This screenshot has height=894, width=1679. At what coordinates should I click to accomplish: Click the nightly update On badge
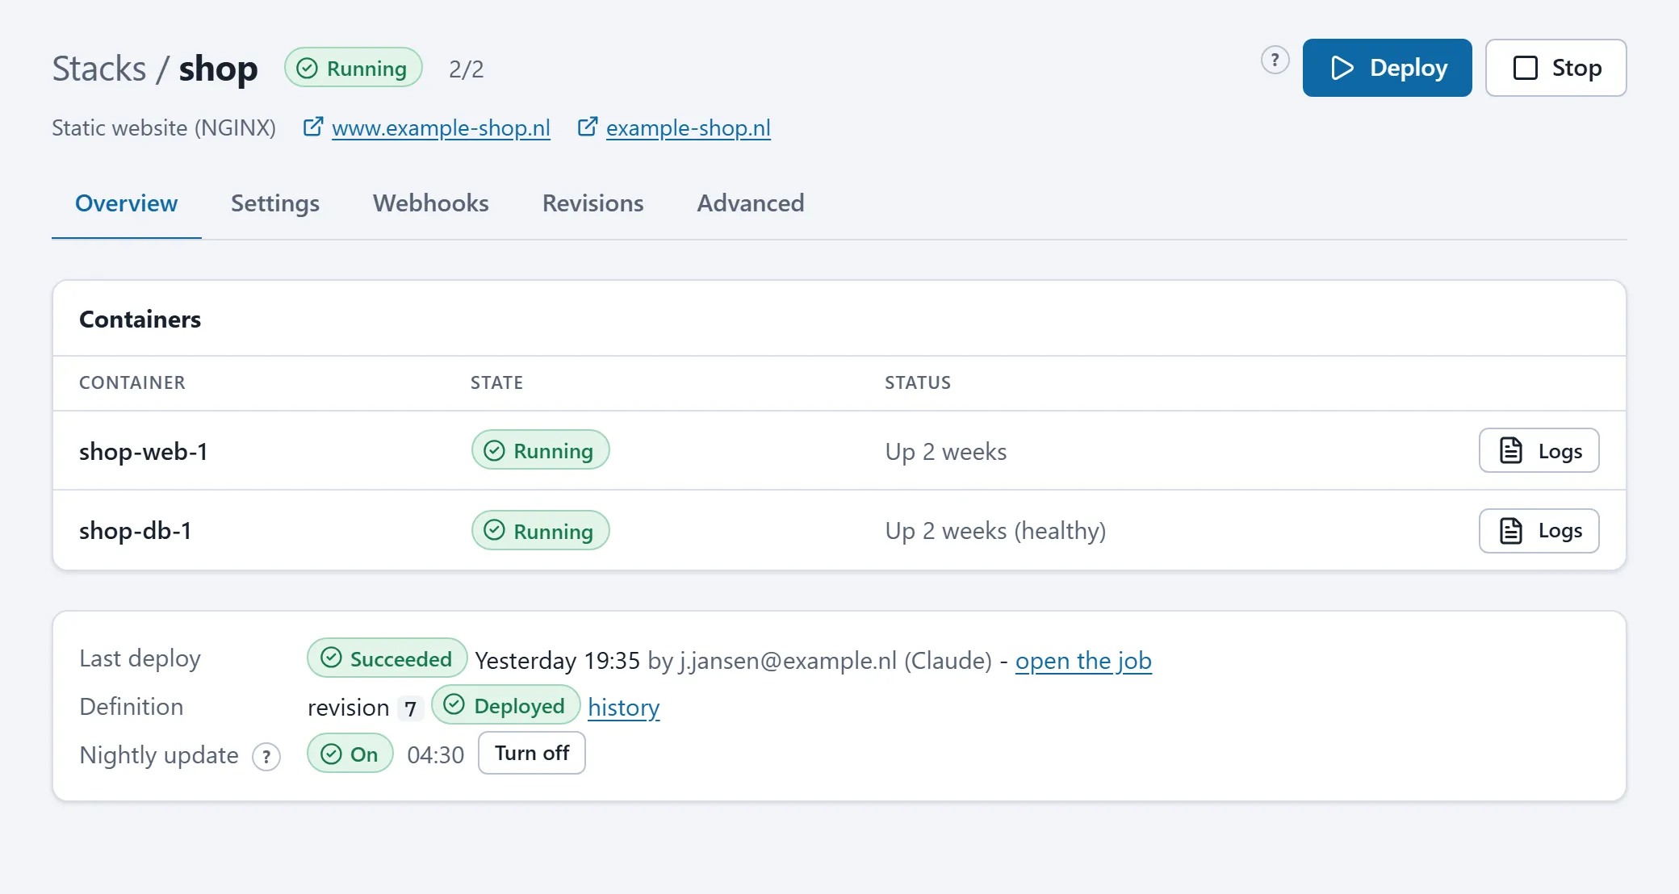pyautogui.click(x=350, y=754)
